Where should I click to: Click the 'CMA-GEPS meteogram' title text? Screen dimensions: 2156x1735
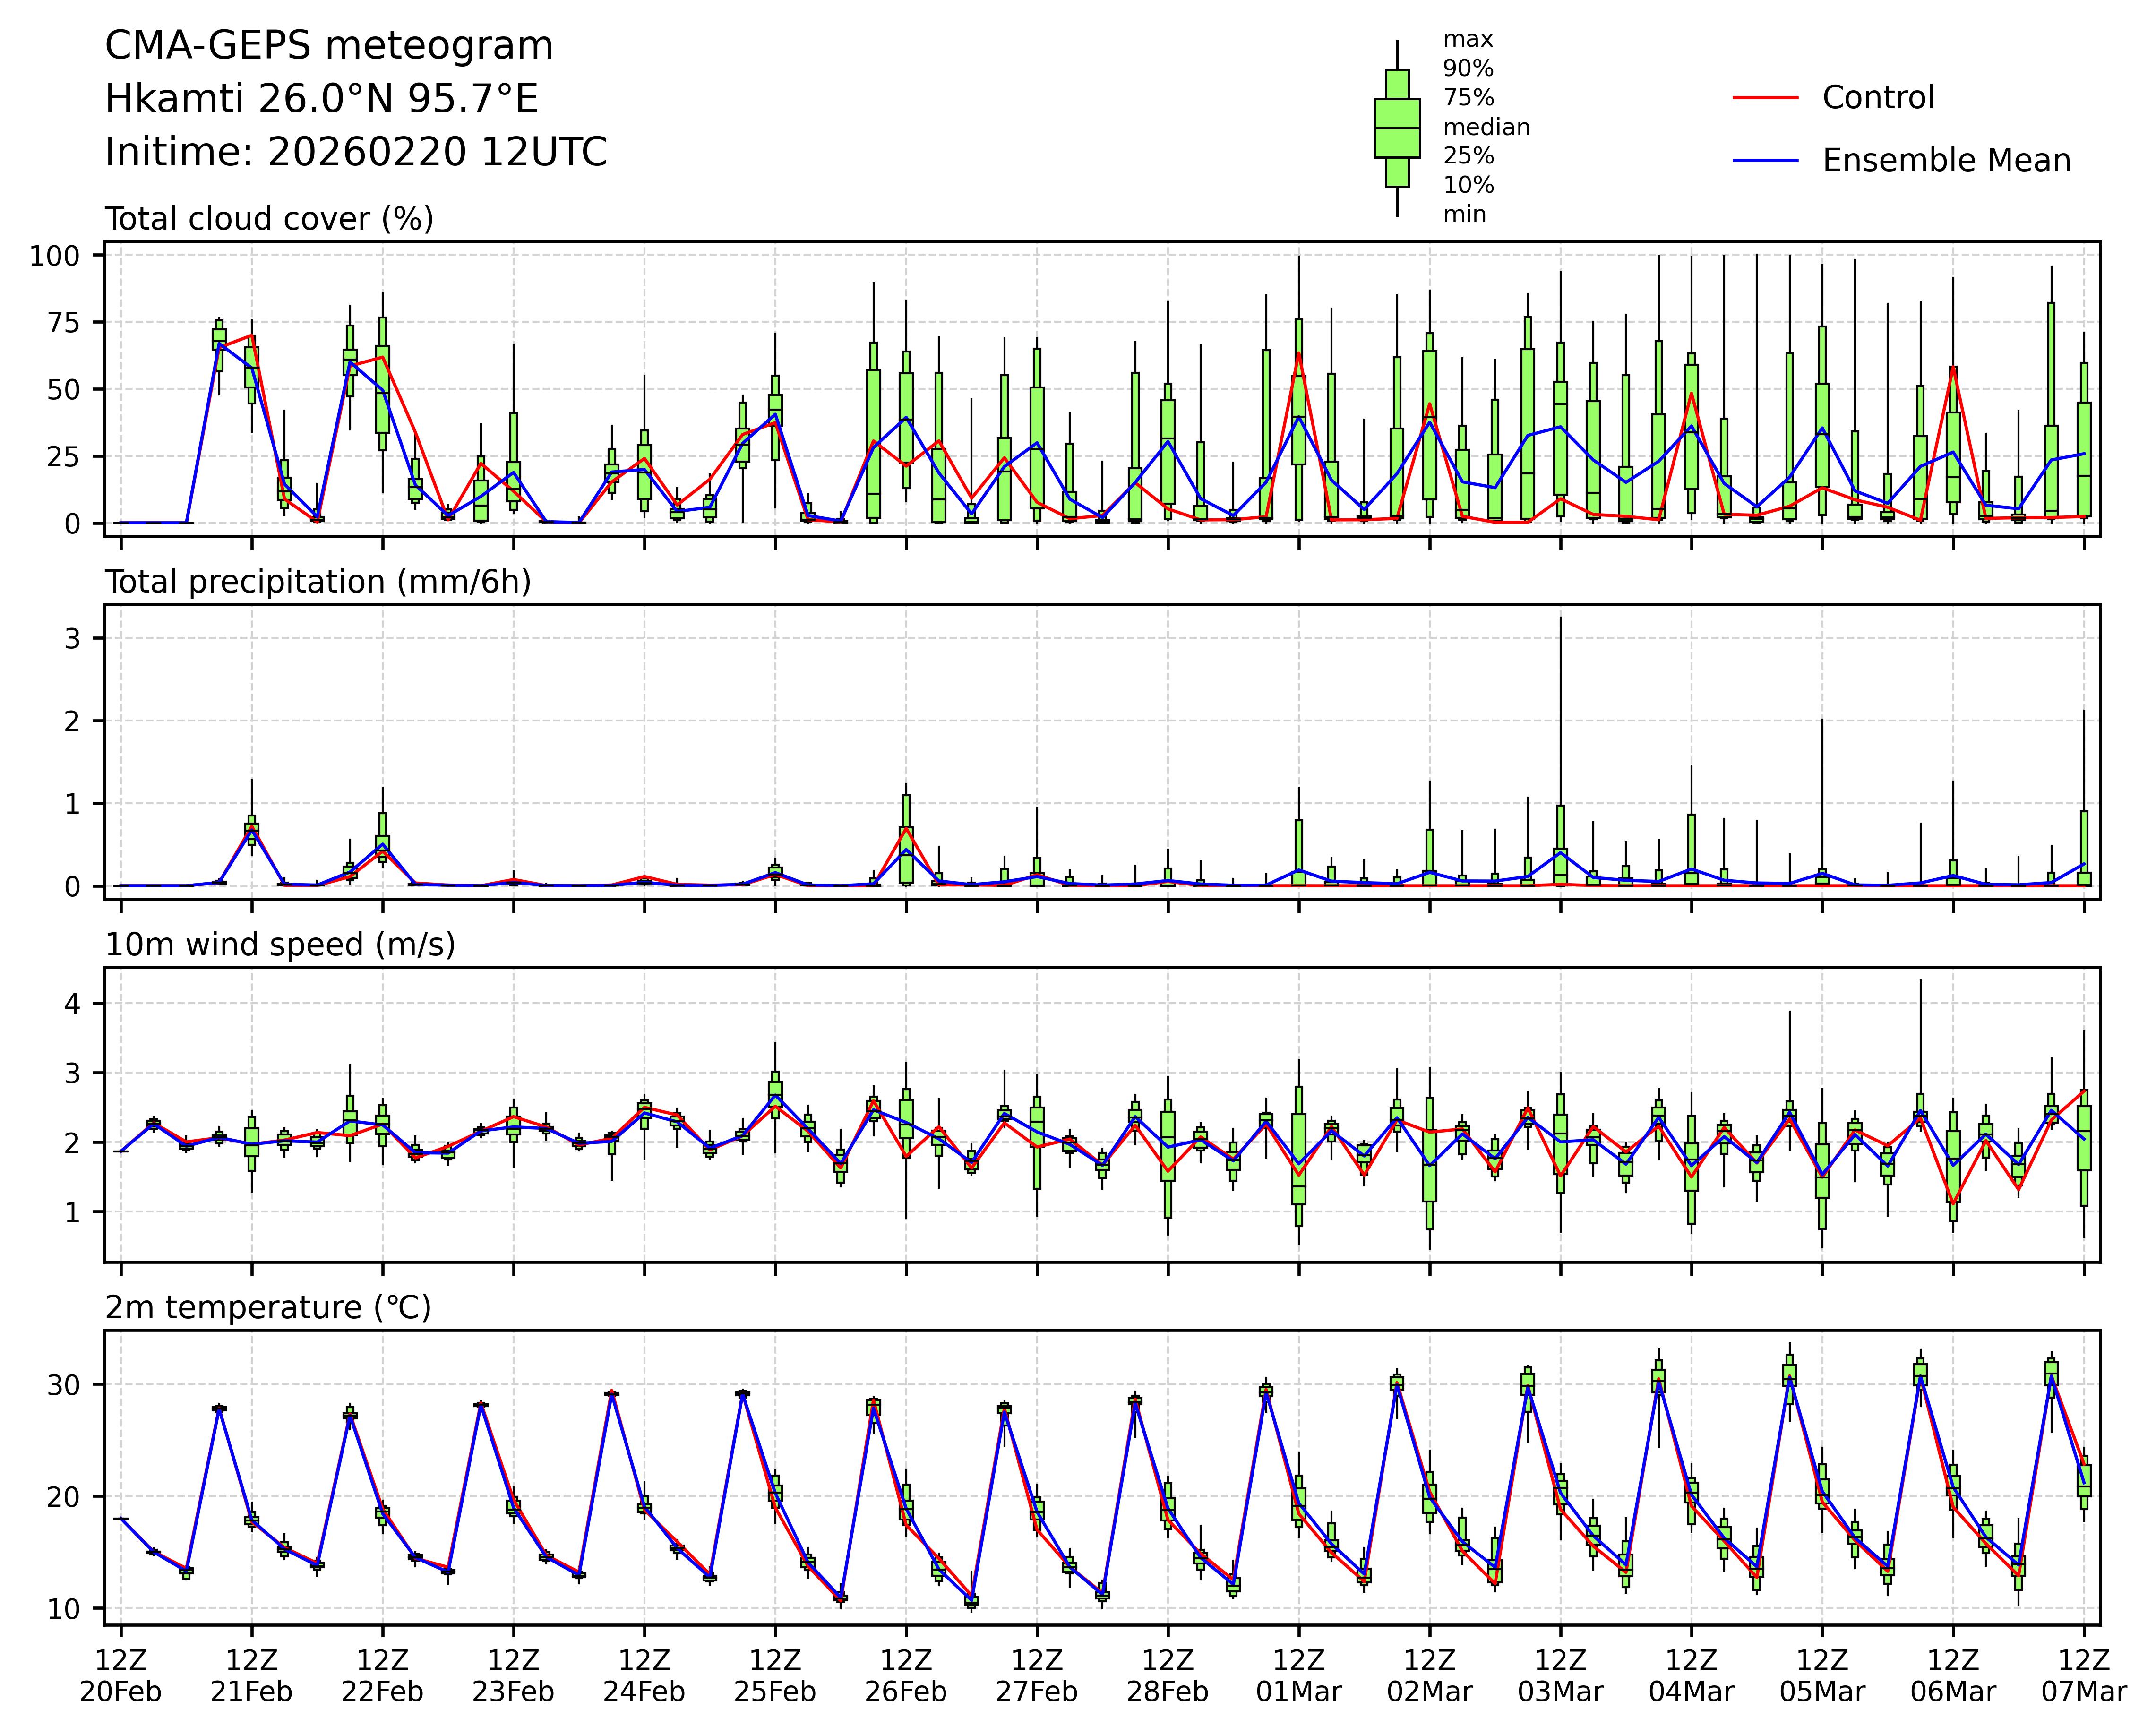(x=329, y=46)
